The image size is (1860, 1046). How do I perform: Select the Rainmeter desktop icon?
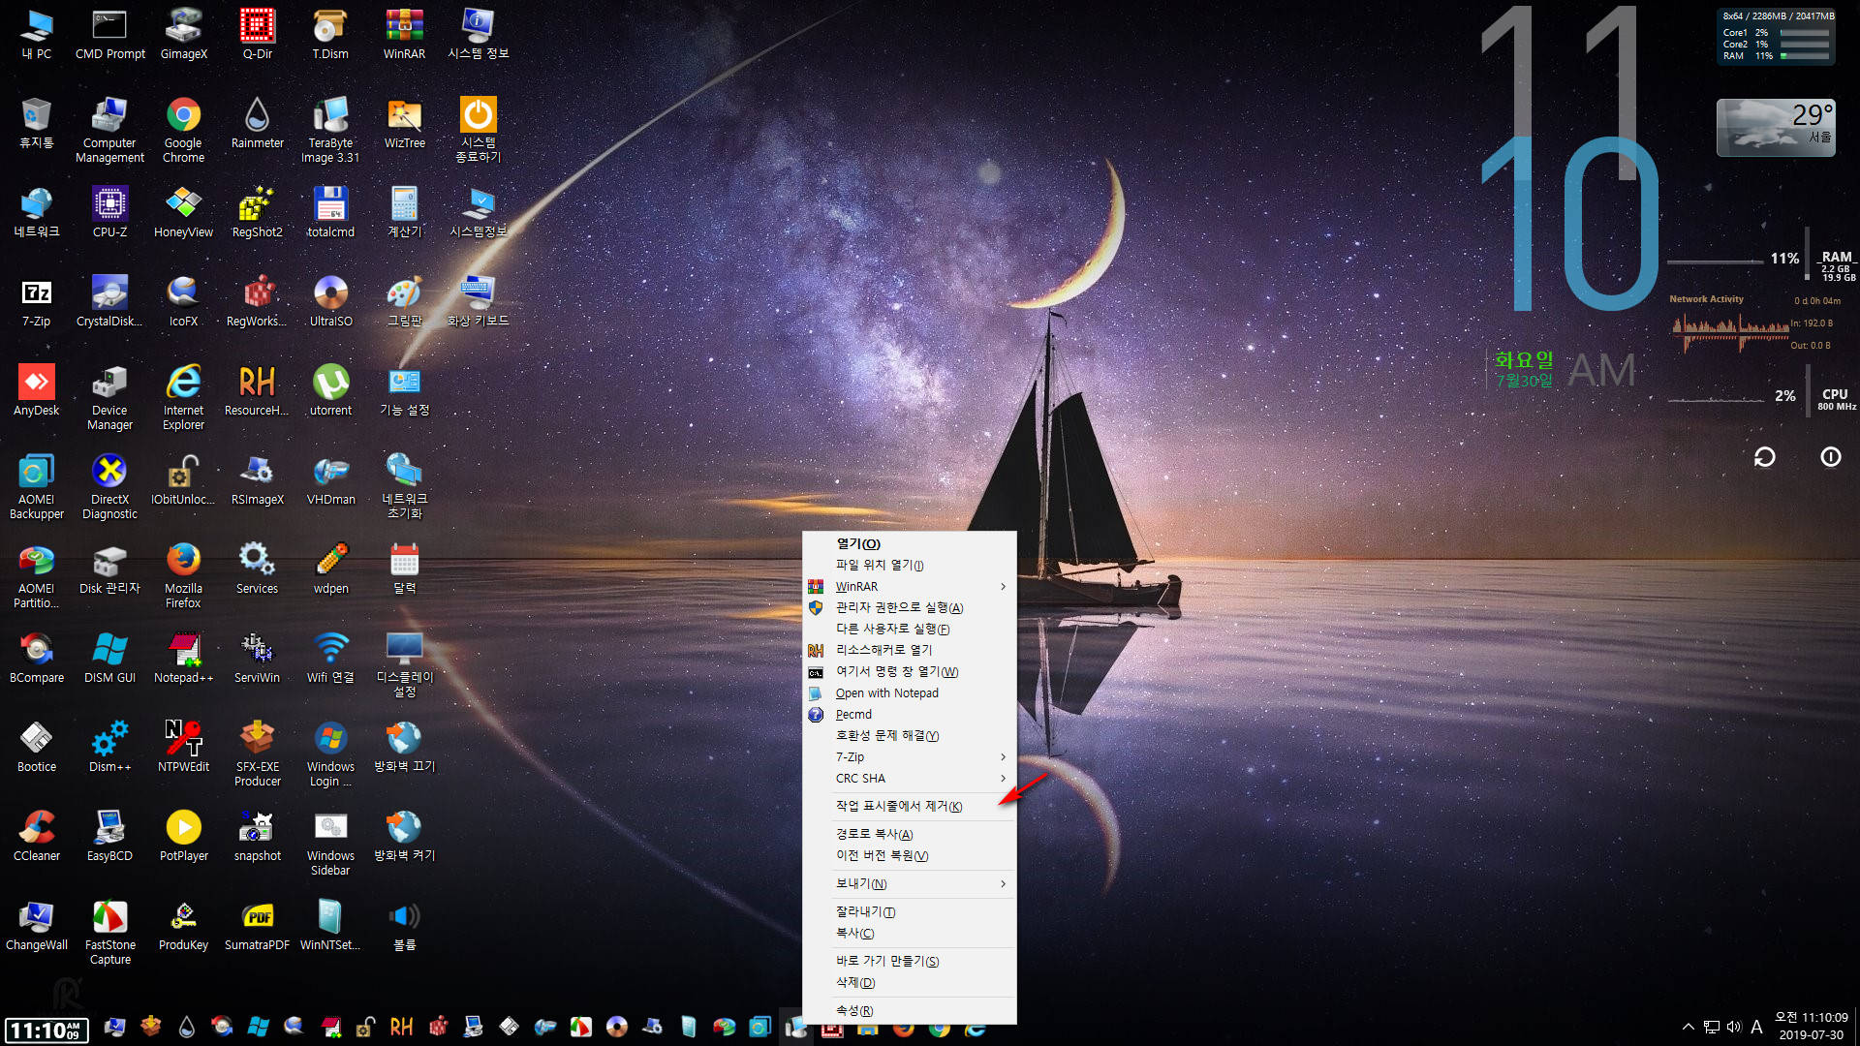(257, 123)
